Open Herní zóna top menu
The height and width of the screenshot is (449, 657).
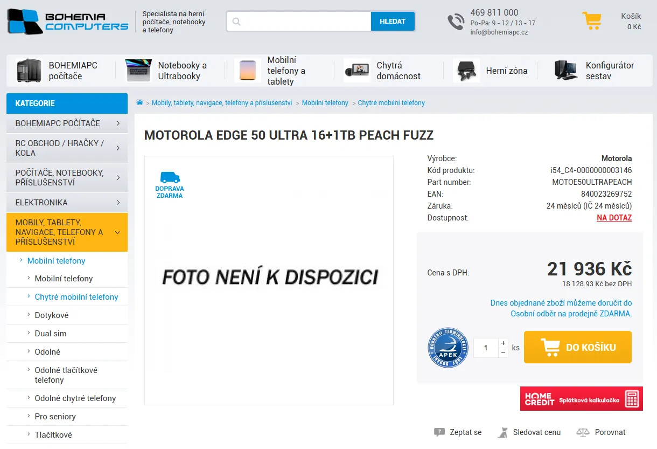pyautogui.click(x=507, y=71)
